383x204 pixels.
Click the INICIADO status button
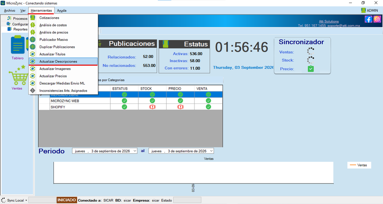pyautogui.click(x=67, y=200)
